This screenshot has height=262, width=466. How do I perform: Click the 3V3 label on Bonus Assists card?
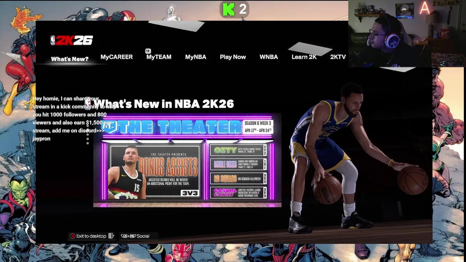click(x=190, y=193)
